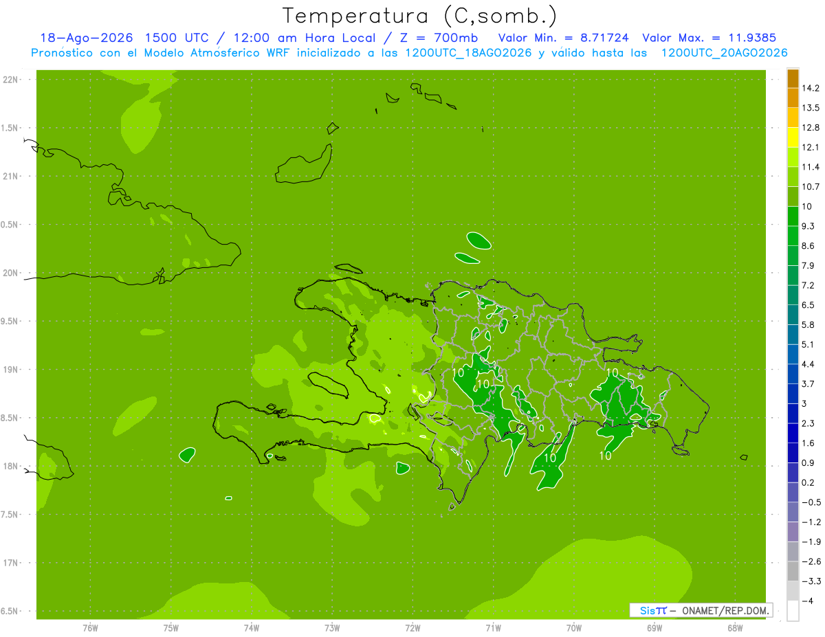The image size is (825, 637).
Task: Click legend value "2.3"
Action: point(808,423)
